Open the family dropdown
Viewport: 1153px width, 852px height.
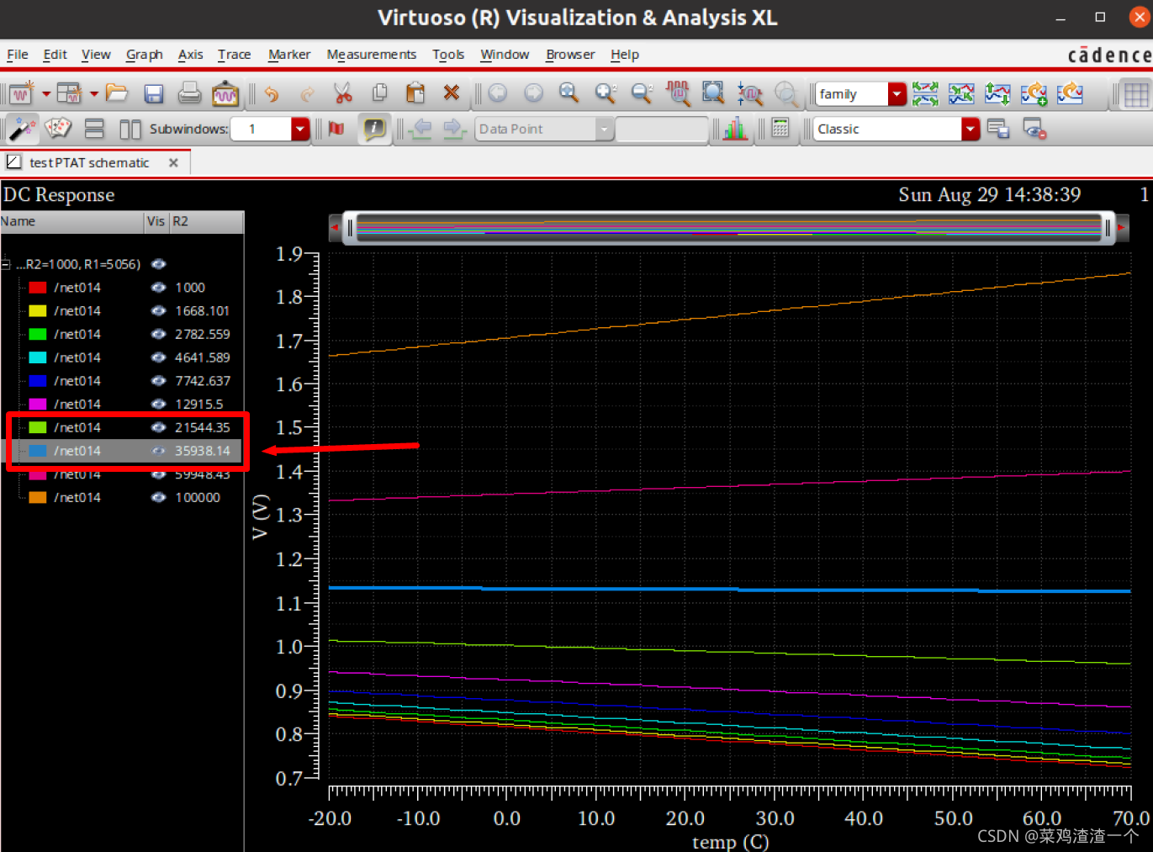coord(897,94)
